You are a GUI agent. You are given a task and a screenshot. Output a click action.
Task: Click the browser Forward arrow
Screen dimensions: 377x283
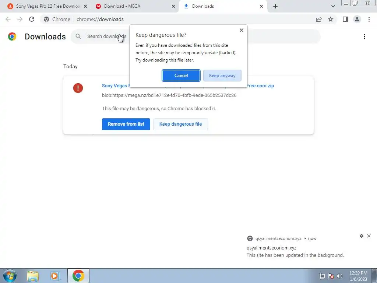[x=20, y=19]
